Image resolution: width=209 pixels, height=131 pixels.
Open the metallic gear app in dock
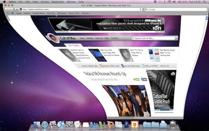coord(69,125)
